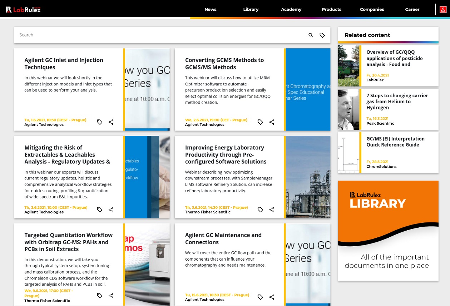Image resolution: width=450 pixels, height=306 pixels.
Task: Click date 'Th, 3.6.2021, 14:30 (CEST - Prague)'
Action: (x=217, y=207)
